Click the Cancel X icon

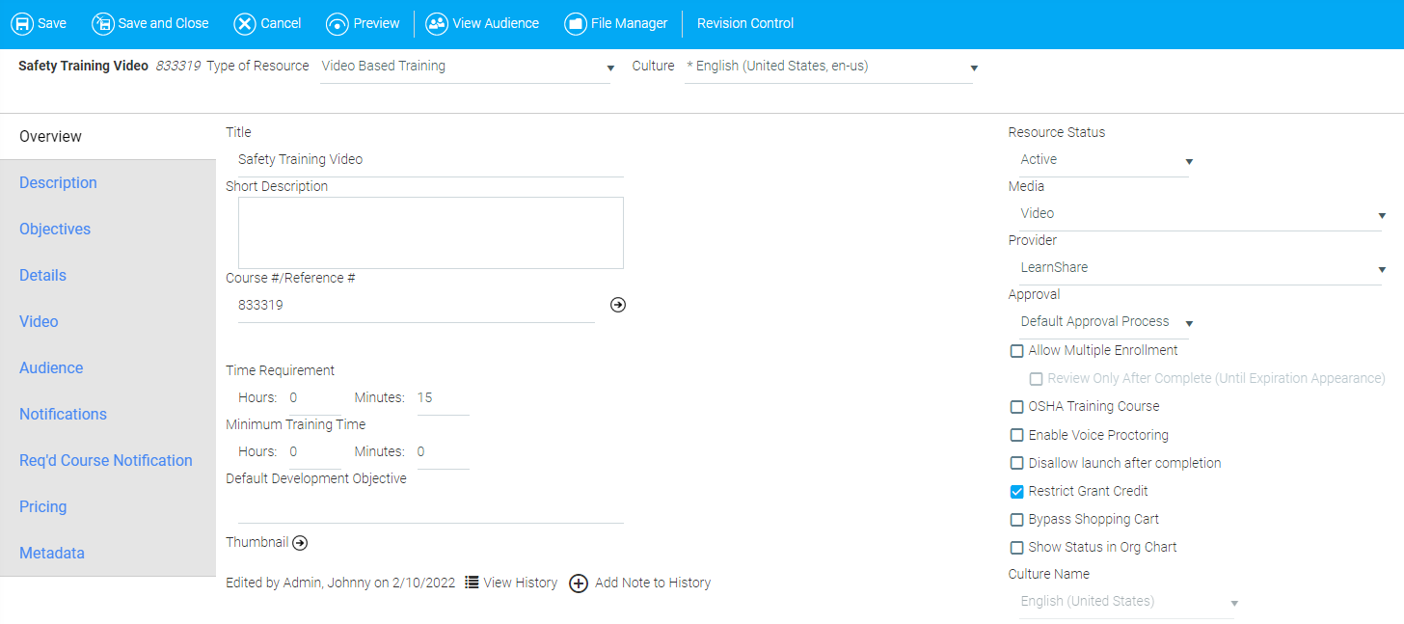pyautogui.click(x=245, y=23)
